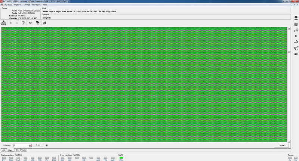Open the Windows menu
The height and width of the screenshot is (161, 299).
[36, 4]
